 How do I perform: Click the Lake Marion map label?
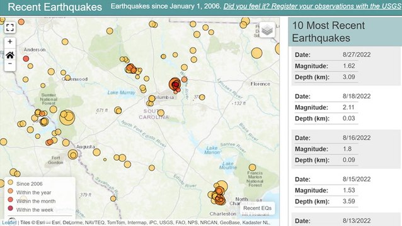tap(212, 150)
